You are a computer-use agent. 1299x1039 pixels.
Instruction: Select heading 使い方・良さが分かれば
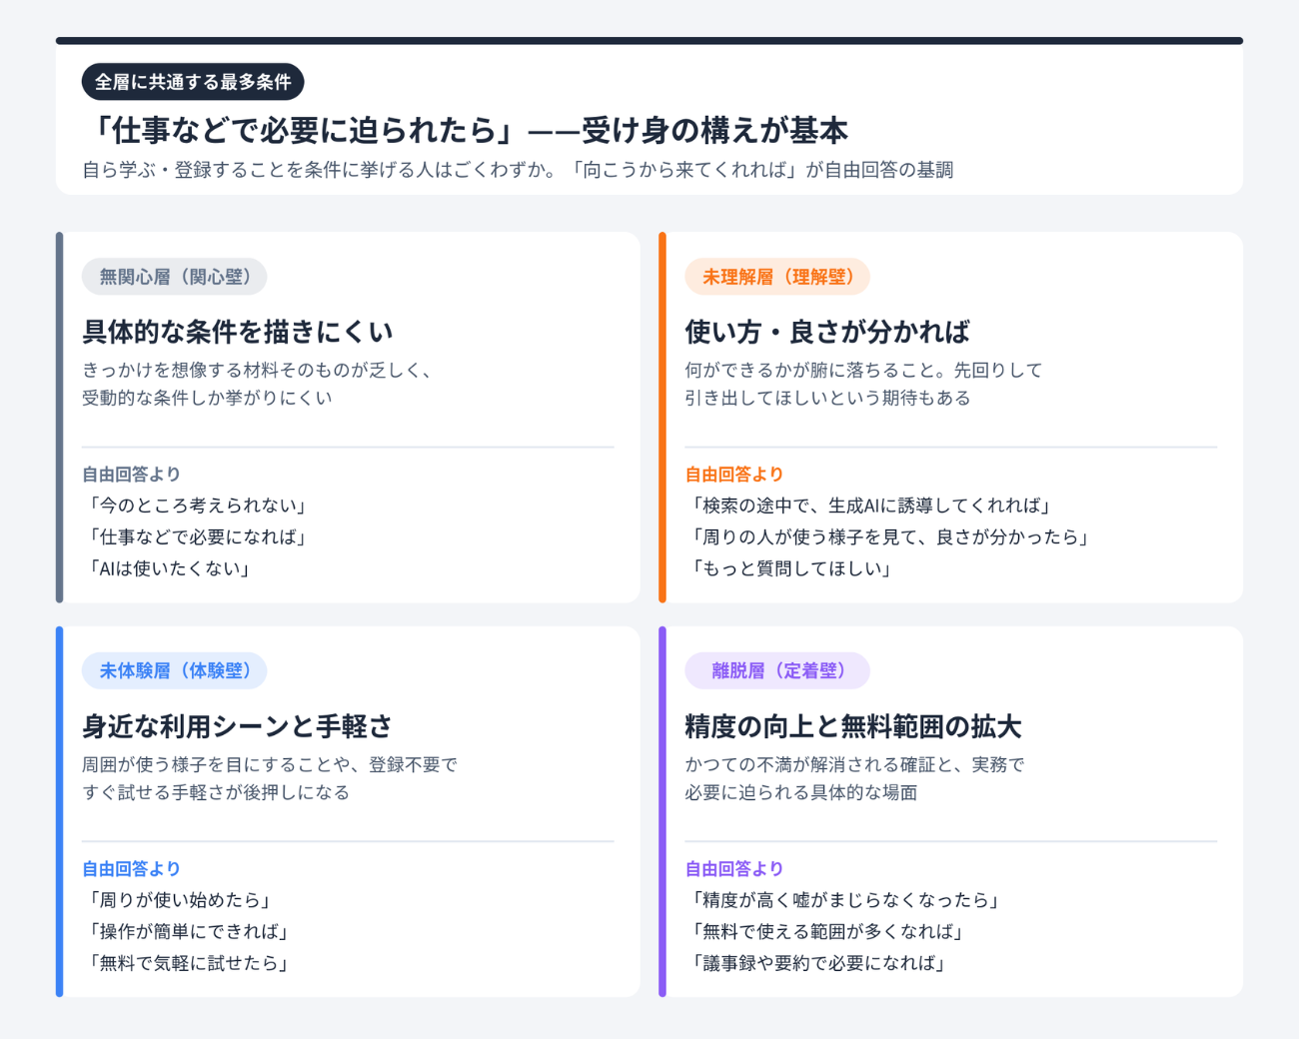827,332
